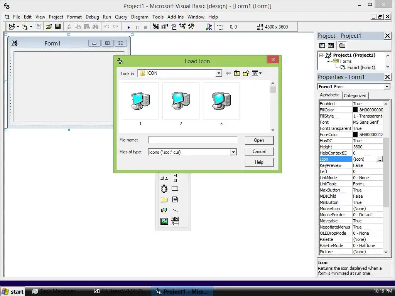Open the Project Explorer from the toolbar
The height and width of the screenshot is (296, 395).
pos(156,27)
